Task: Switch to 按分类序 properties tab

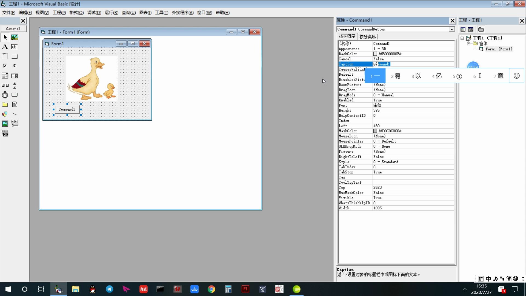Action: [x=368, y=36]
